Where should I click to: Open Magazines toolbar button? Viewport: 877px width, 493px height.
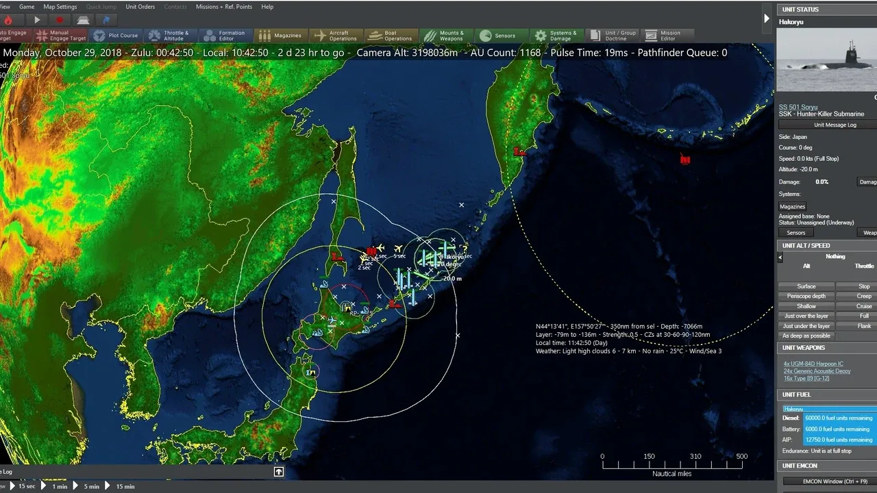pos(280,36)
